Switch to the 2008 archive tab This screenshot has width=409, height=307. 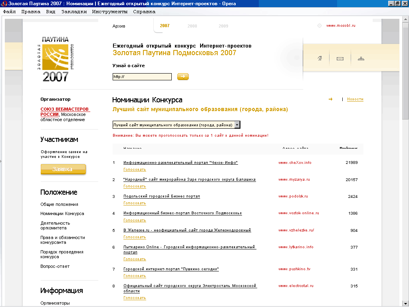coord(192,26)
